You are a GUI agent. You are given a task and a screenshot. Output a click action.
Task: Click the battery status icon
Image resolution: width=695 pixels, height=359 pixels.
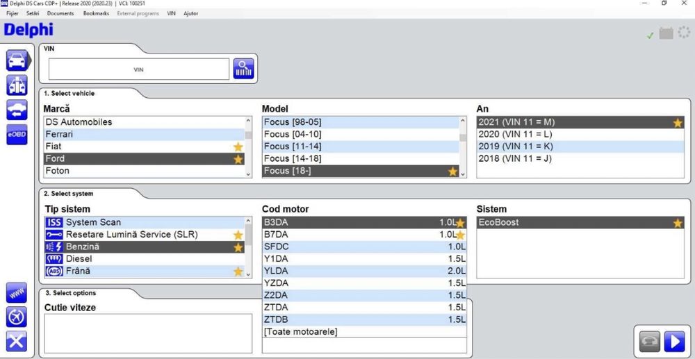click(x=667, y=33)
